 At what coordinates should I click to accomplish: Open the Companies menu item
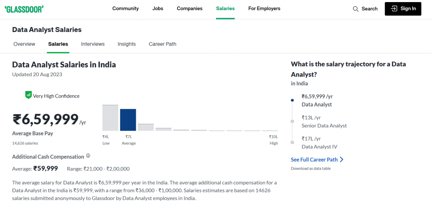point(189,8)
